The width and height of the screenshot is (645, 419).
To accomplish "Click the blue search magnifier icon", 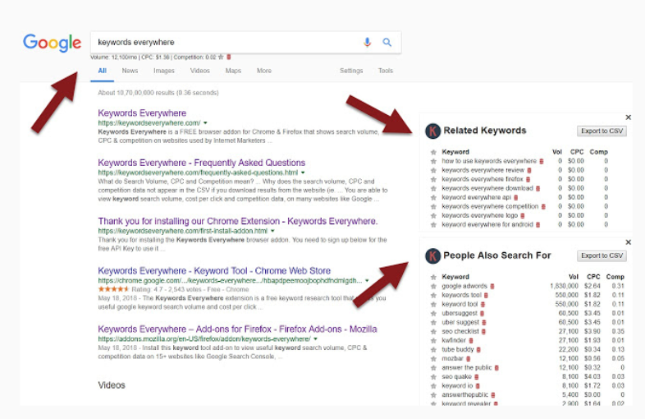I will (387, 42).
